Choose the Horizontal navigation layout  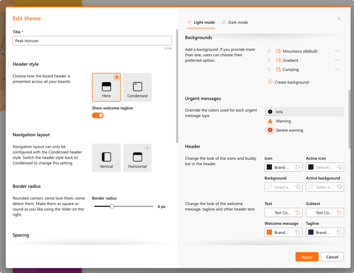coord(137,158)
